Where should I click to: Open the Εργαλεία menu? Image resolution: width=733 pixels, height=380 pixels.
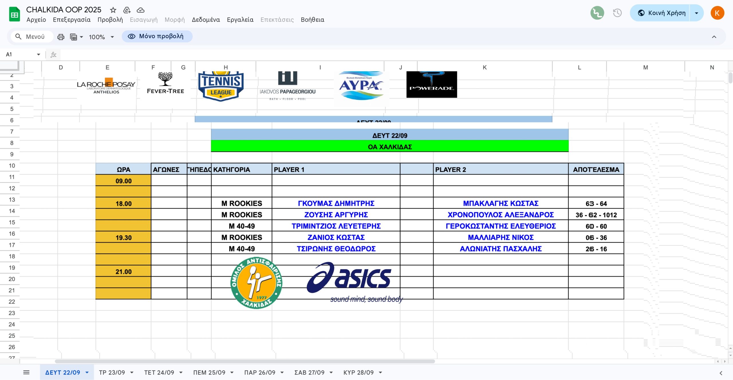tap(240, 20)
